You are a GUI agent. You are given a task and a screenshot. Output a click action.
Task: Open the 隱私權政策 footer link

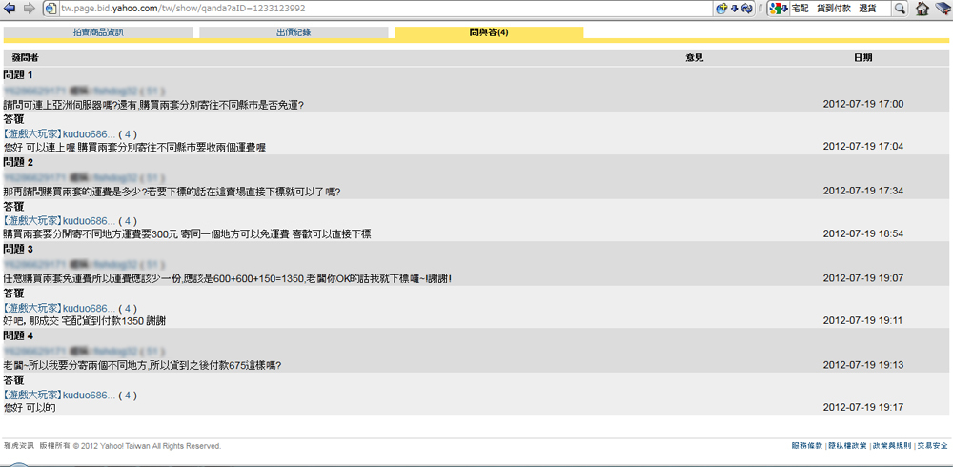point(848,446)
